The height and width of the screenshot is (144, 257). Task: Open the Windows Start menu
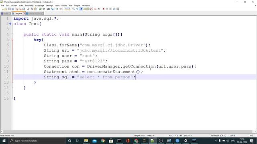[x=4, y=140]
